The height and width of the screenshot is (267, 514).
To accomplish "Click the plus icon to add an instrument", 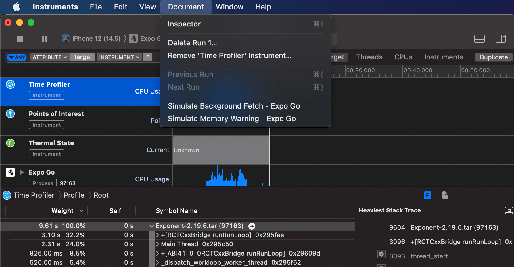I will click(459, 39).
